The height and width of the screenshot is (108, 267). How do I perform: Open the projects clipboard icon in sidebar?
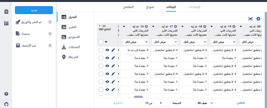click(6, 11)
